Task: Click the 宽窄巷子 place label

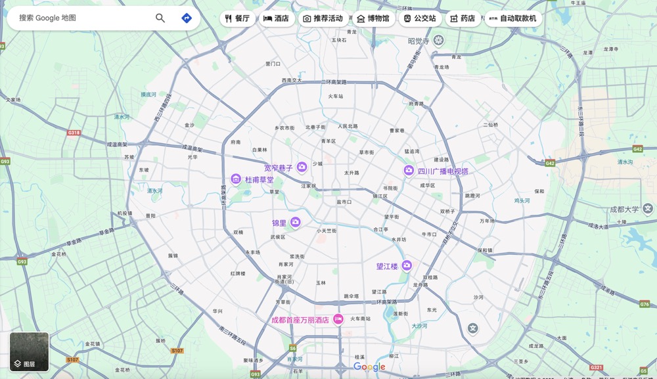Action: [278, 168]
